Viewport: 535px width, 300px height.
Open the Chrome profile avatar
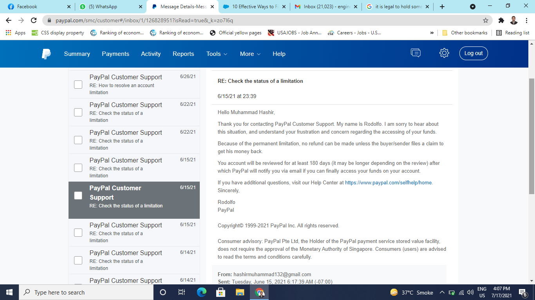[514, 20]
